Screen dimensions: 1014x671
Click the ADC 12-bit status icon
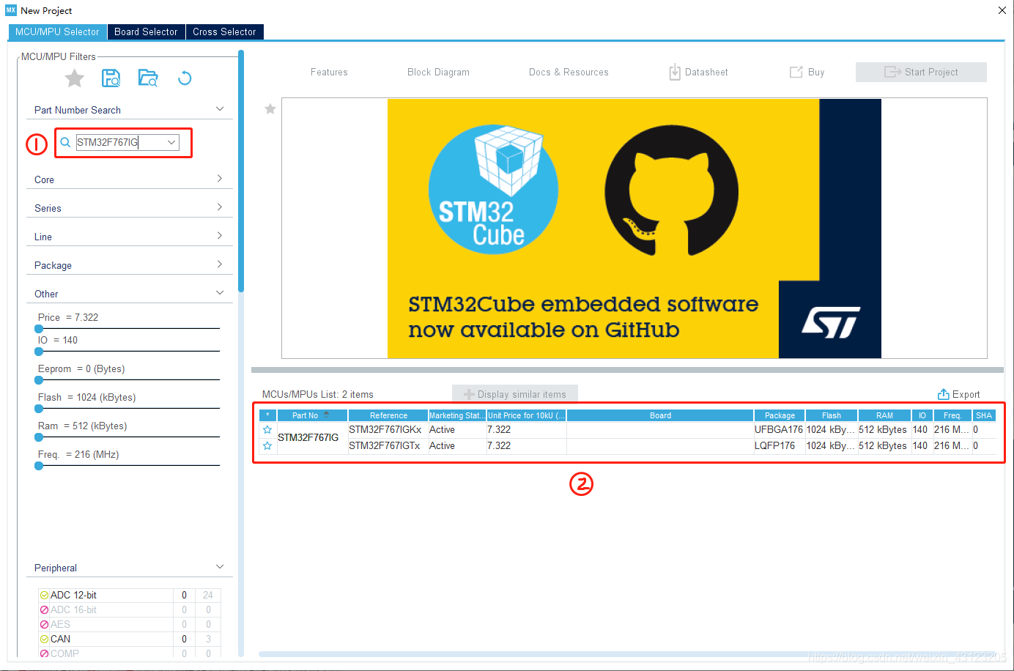[44, 596]
